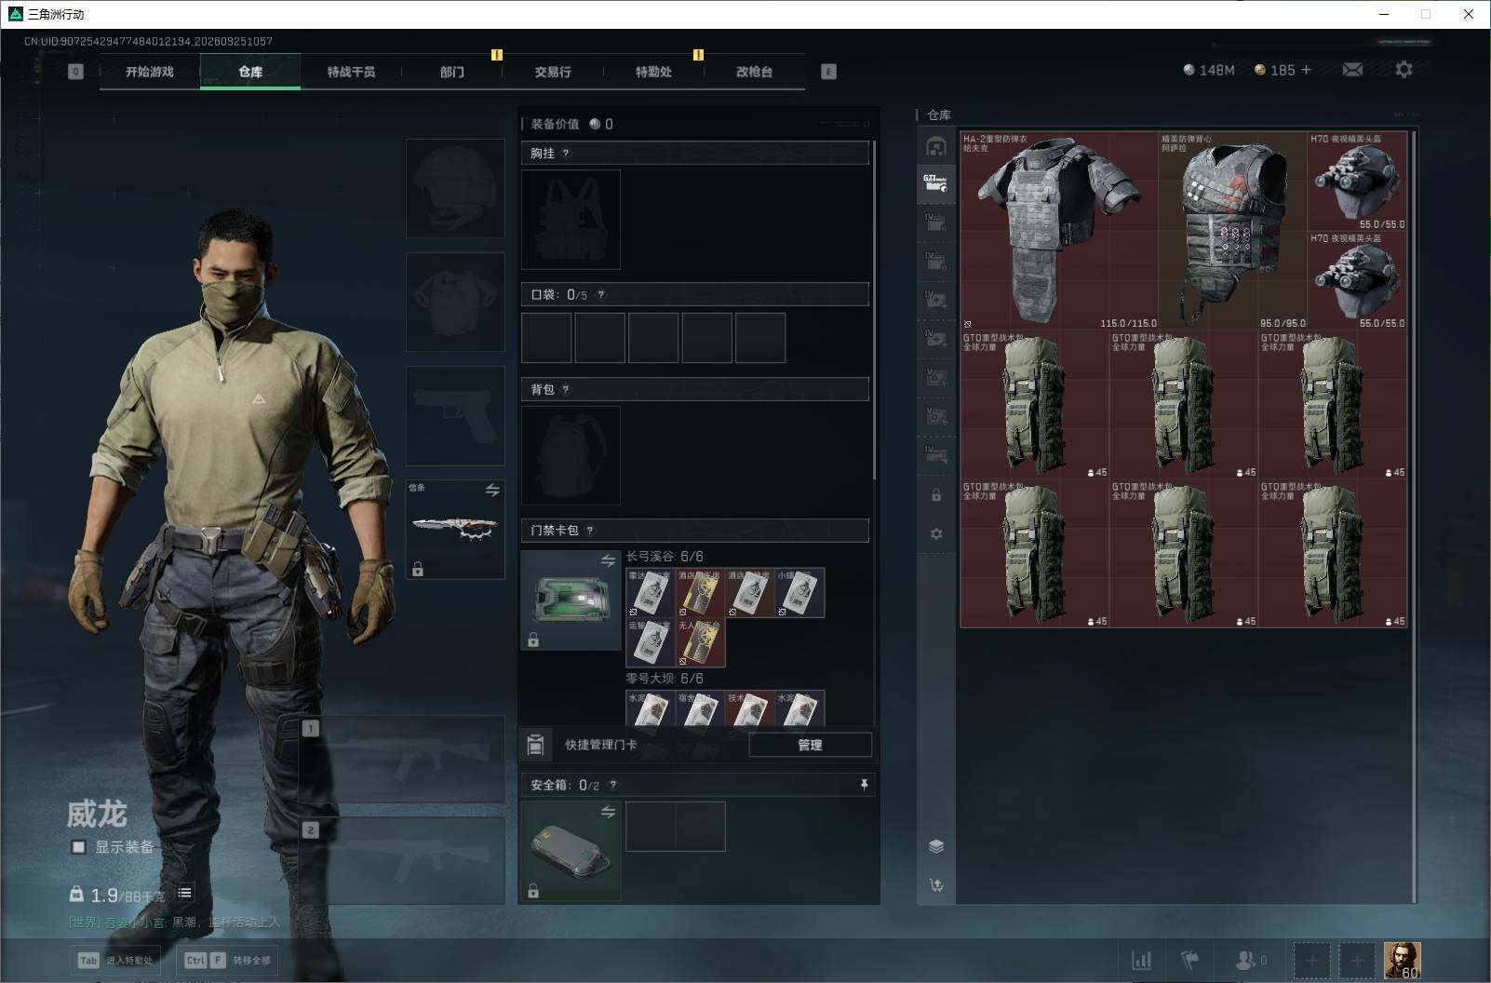
Task: Open the mail envelope icon
Action: pos(1352,70)
